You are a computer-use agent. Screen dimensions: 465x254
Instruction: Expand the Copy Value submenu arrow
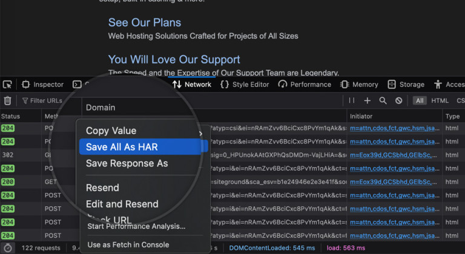pos(201,134)
